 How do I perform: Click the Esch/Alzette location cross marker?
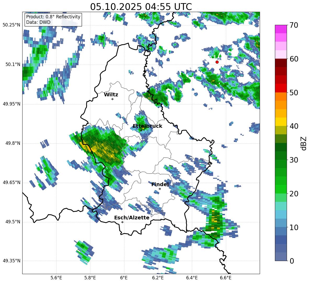(x=122, y=222)
